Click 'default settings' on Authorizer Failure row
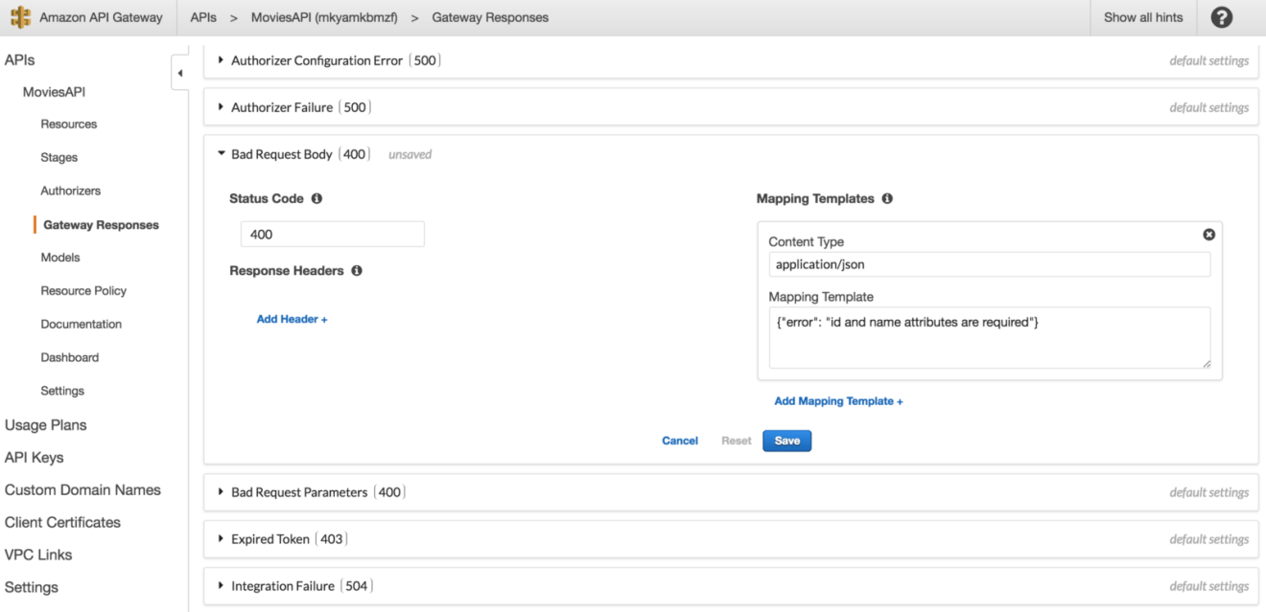 pos(1209,107)
